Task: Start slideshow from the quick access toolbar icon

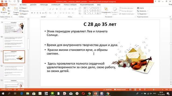Action: tap(18, 1)
